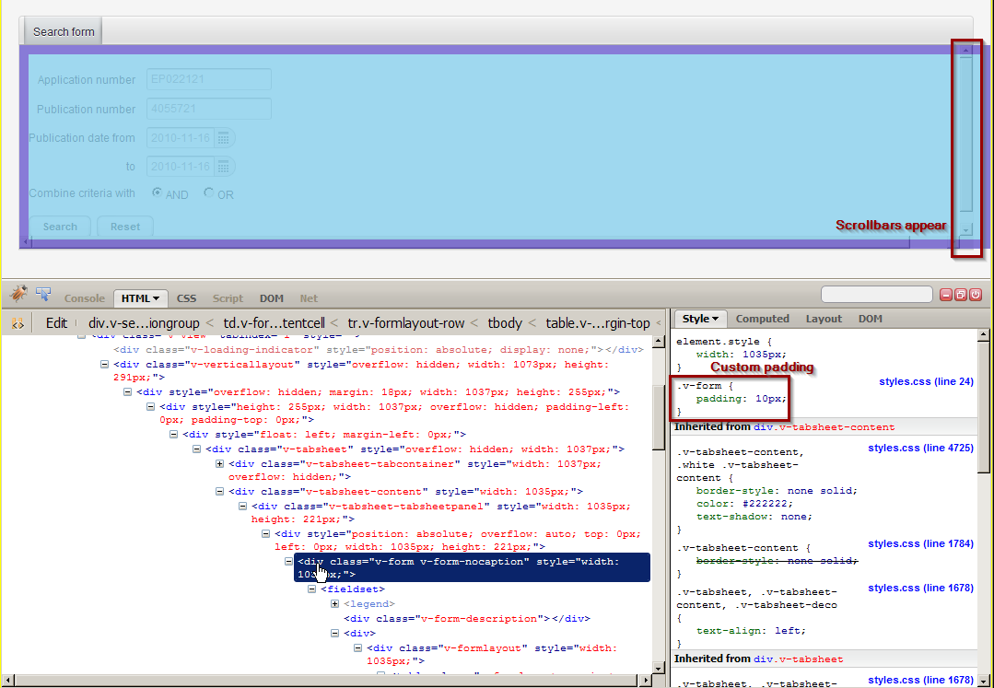Click the Firebug bug icon

pos(18,294)
